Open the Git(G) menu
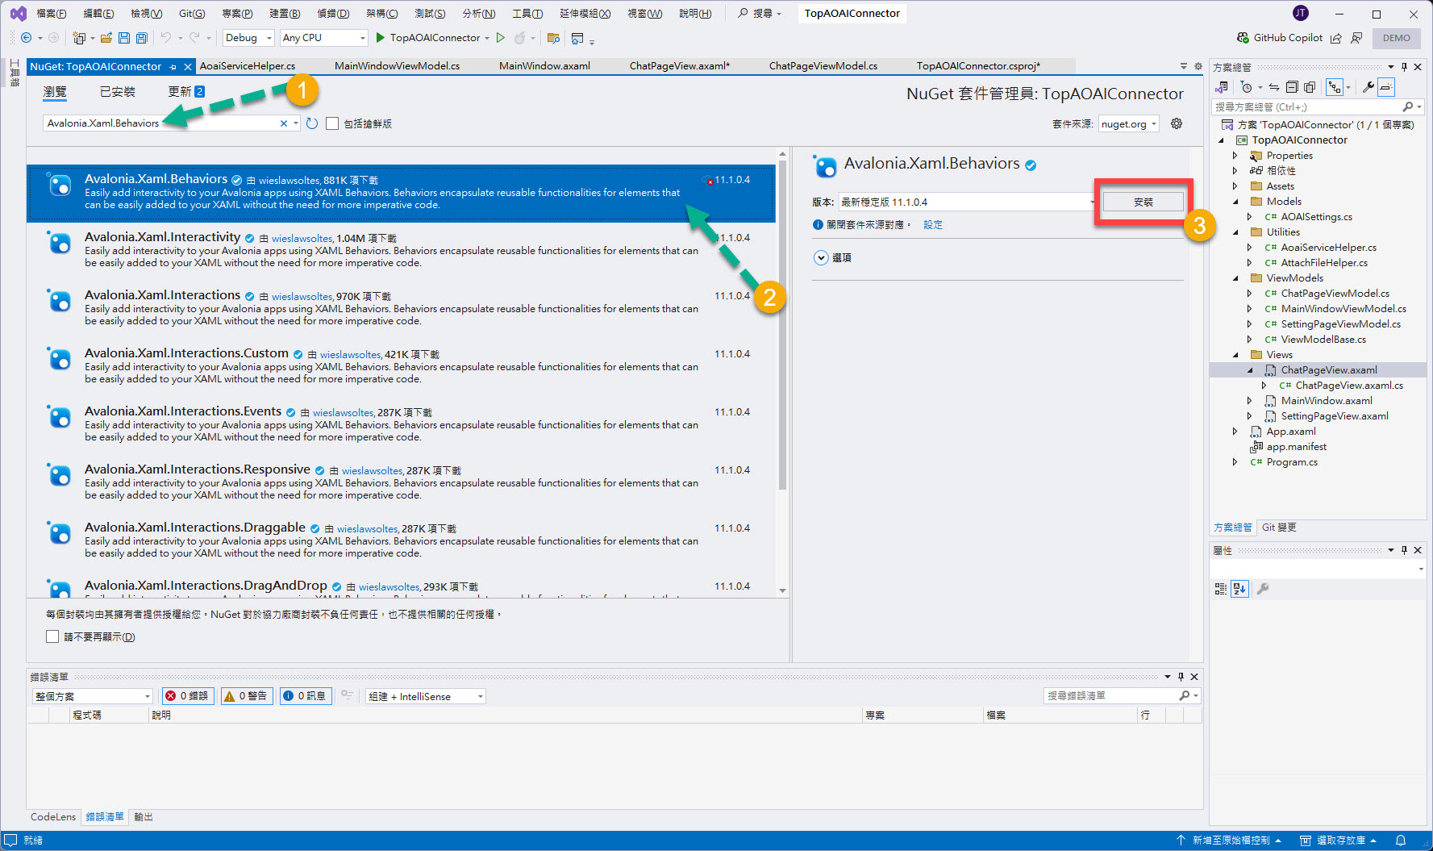 [x=192, y=13]
